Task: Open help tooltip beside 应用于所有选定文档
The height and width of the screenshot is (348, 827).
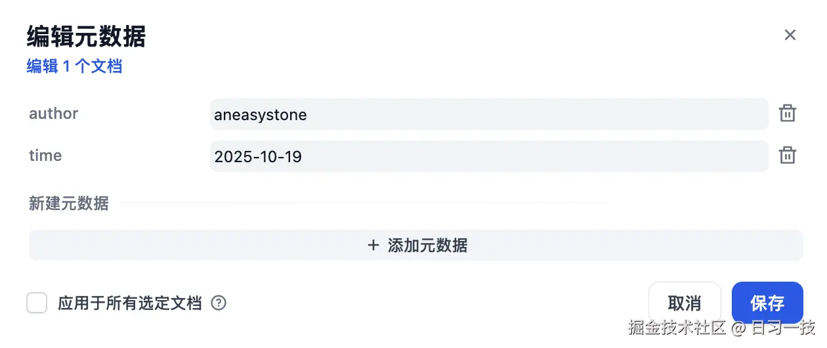Action: pos(219,303)
